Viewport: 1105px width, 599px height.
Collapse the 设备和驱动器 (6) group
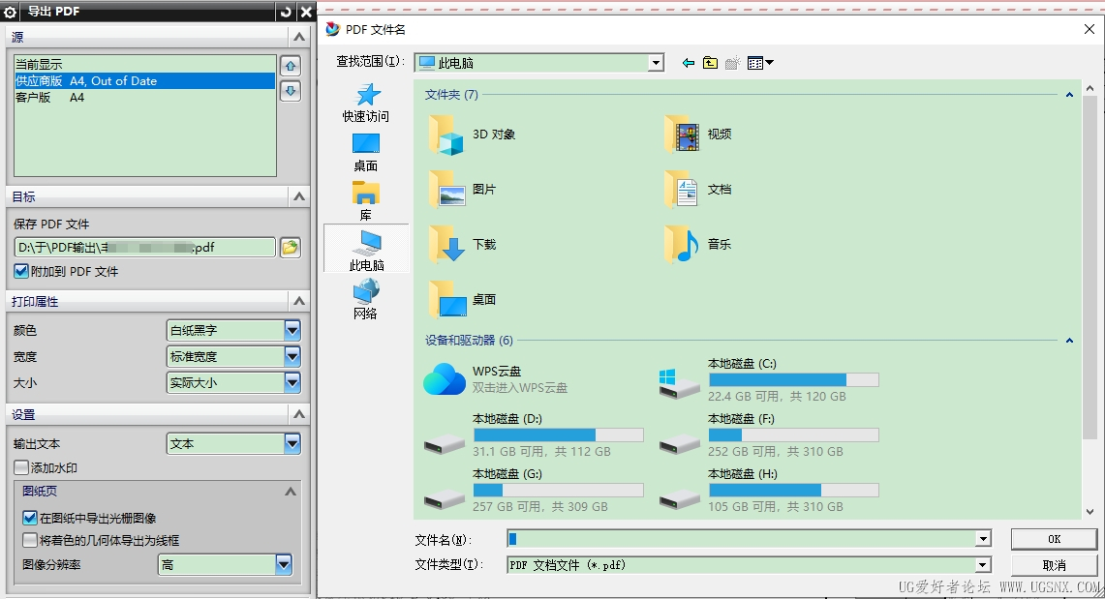click(x=1069, y=341)
